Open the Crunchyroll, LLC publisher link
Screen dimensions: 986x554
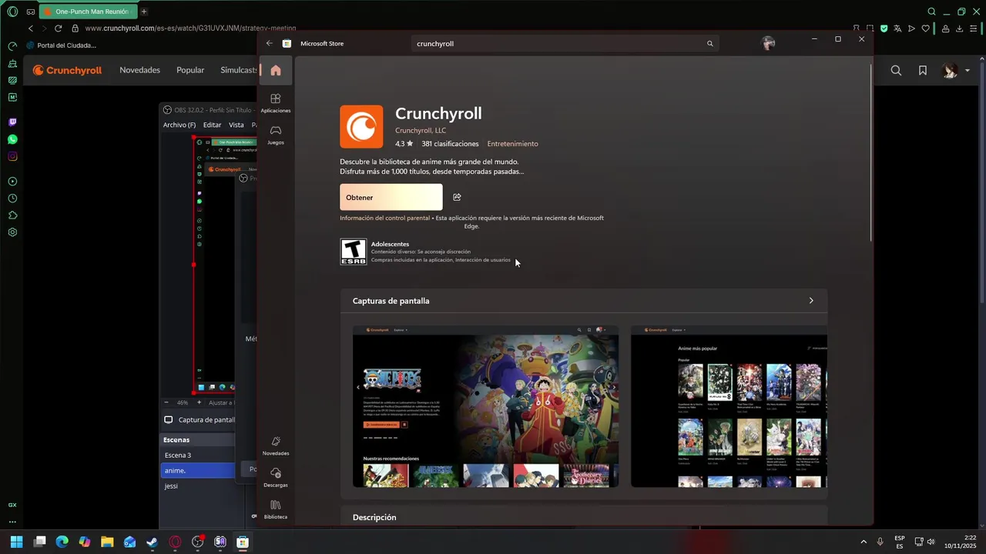(x=421, y=130)
